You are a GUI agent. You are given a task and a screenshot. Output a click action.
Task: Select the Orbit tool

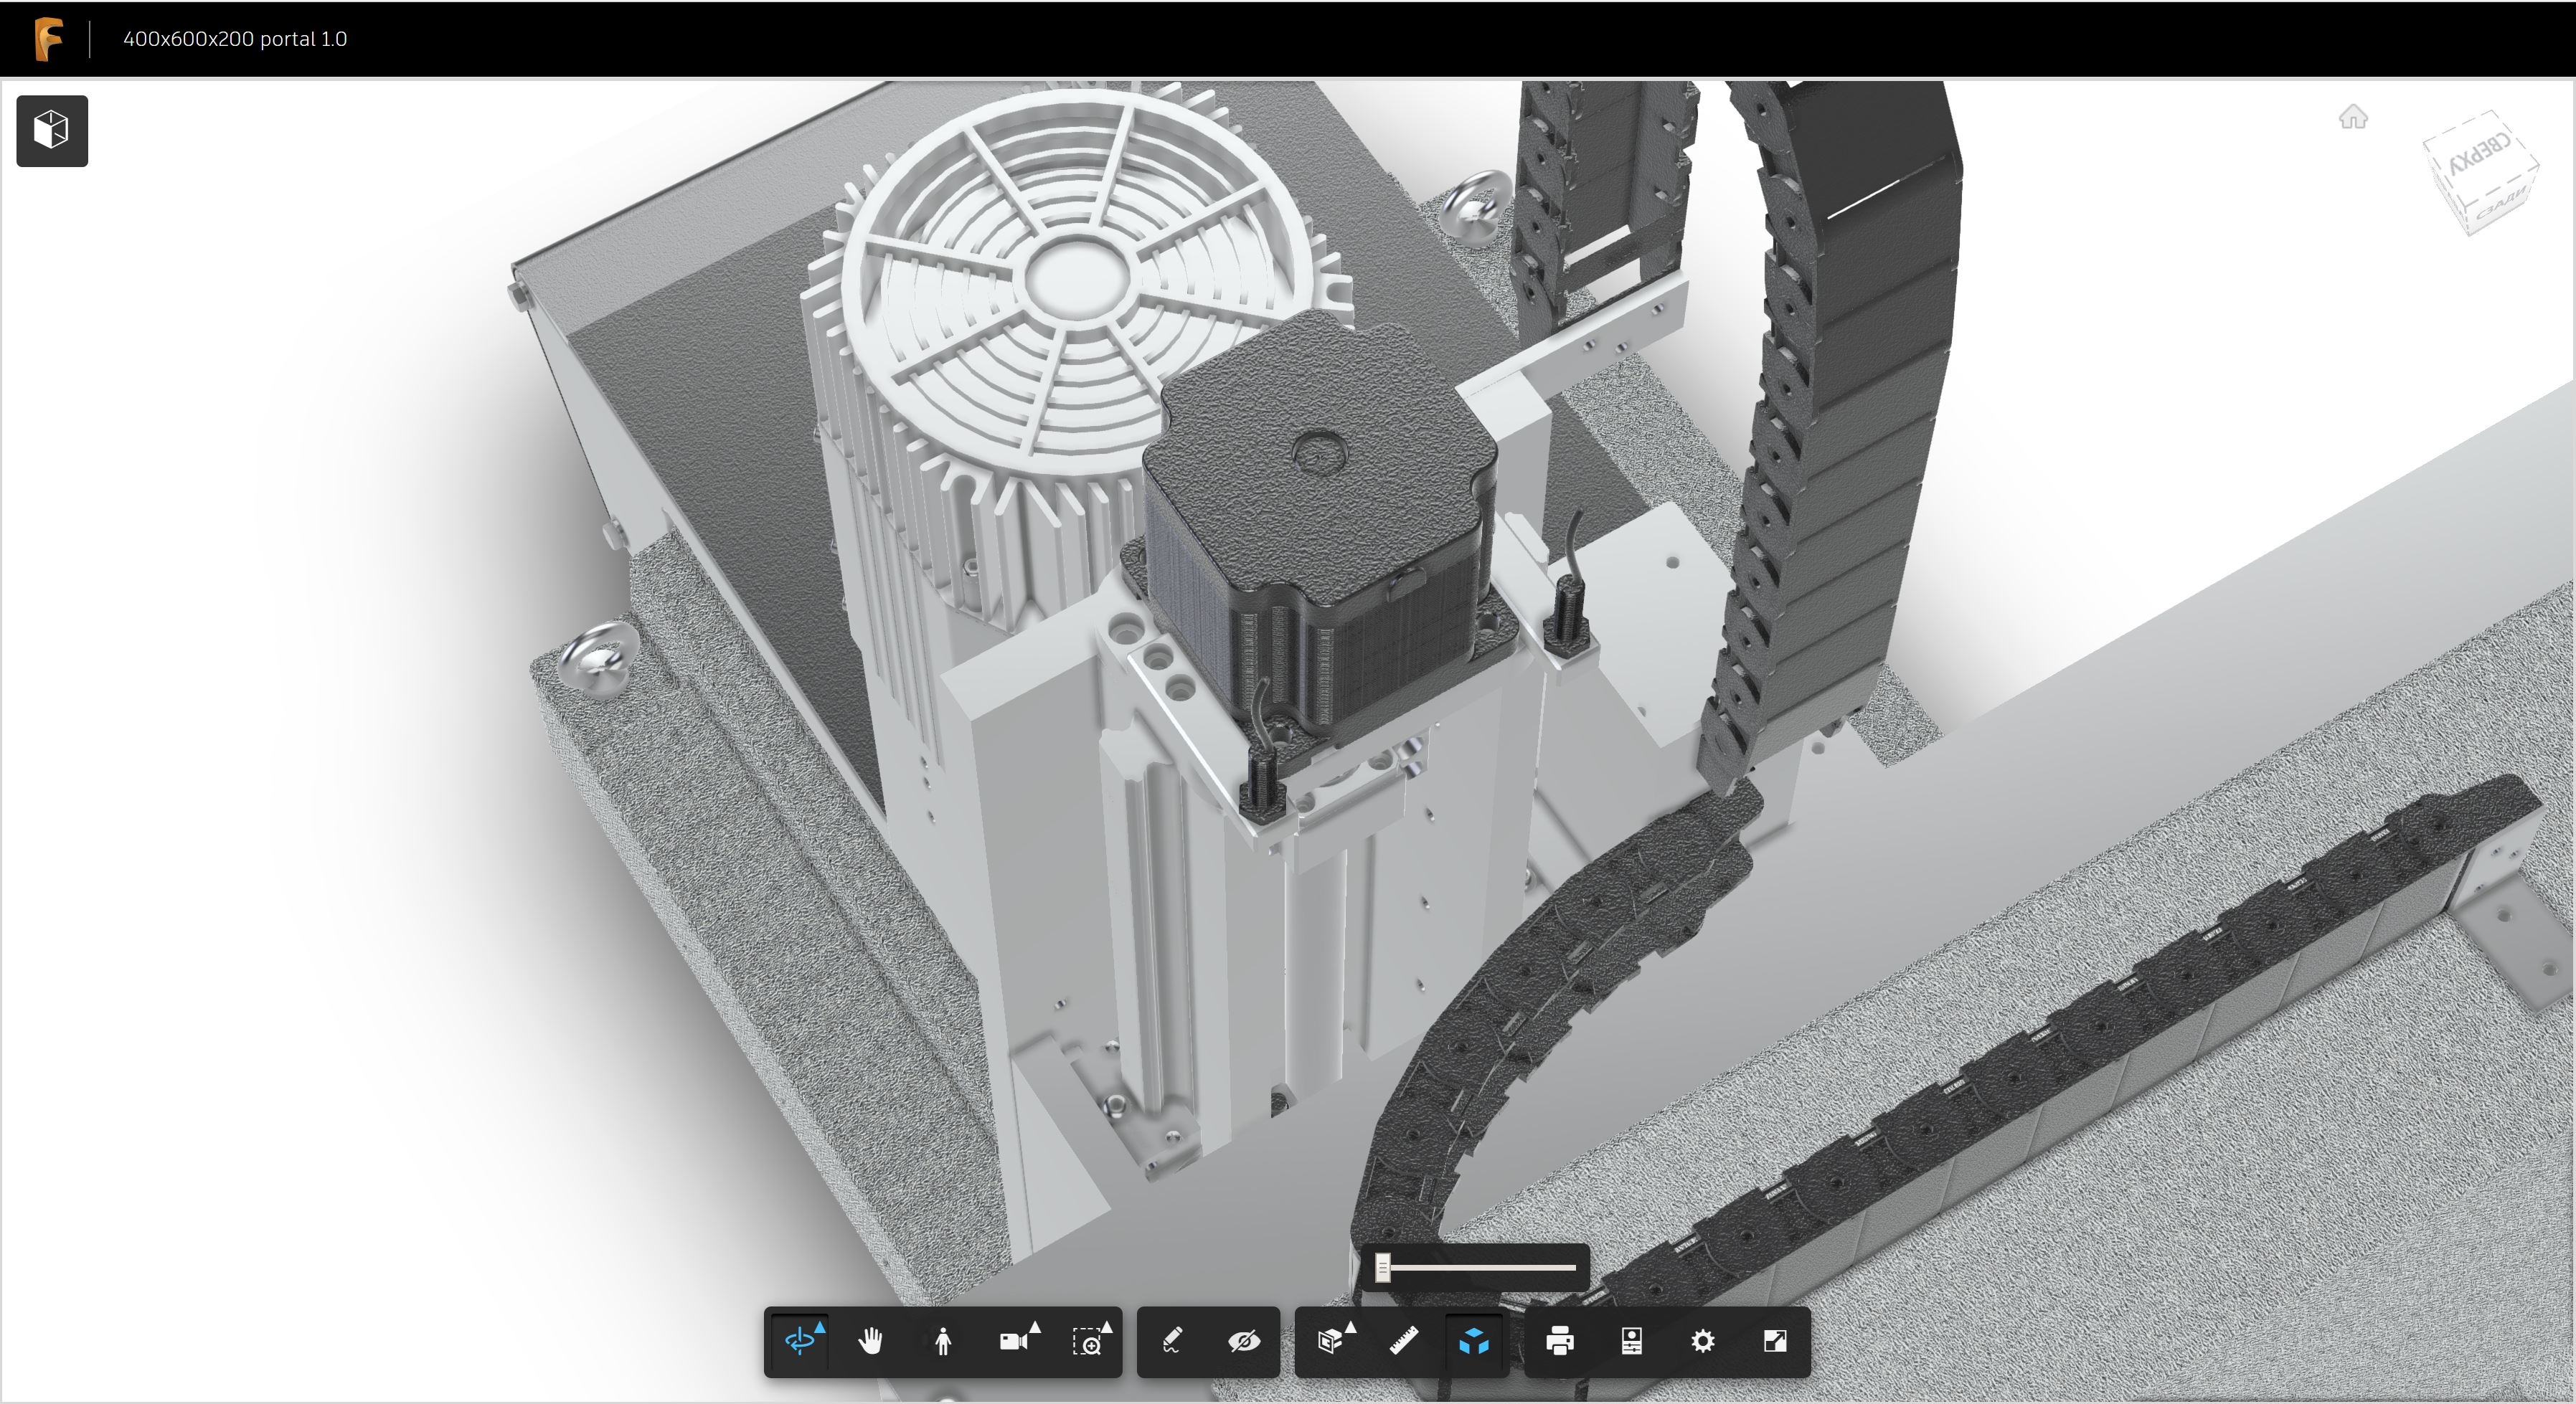799,1341
